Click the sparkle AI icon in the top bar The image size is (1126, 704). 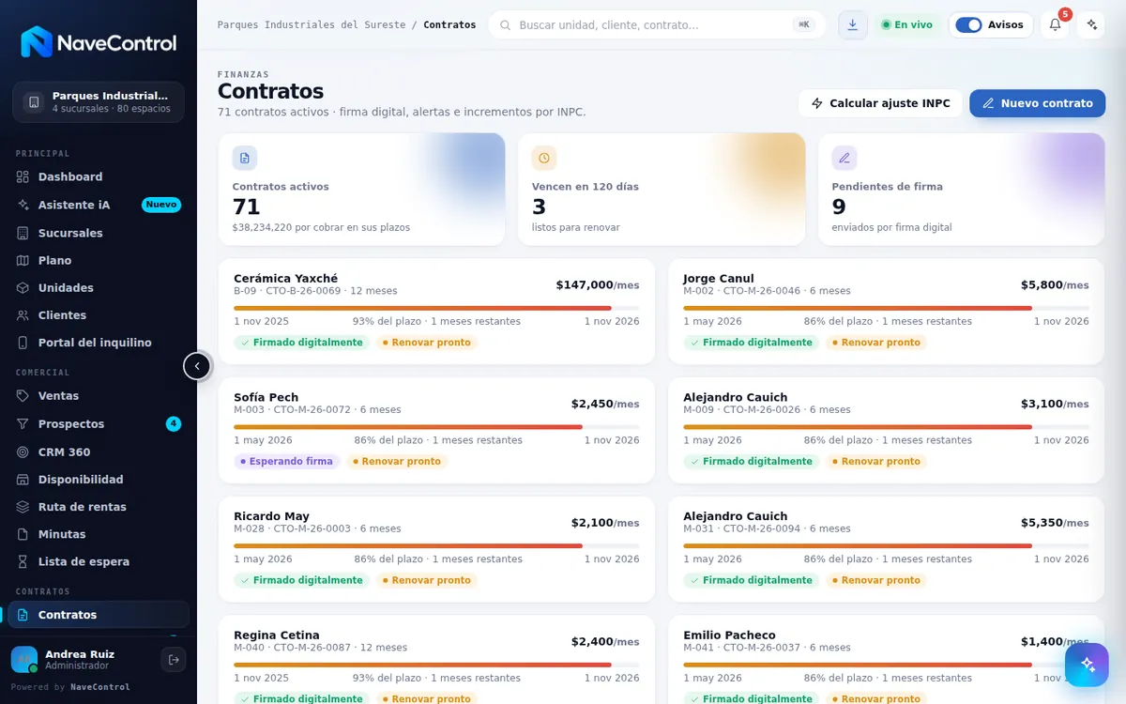tap(1091, 24)
